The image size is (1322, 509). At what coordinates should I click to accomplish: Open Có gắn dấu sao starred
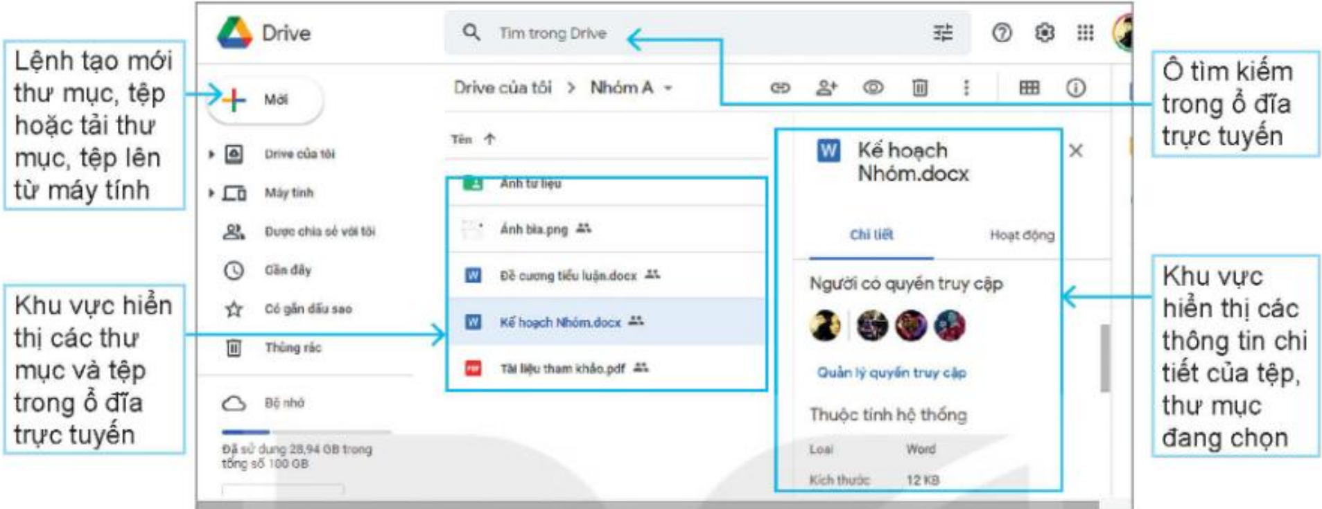[x=308, y=309]
